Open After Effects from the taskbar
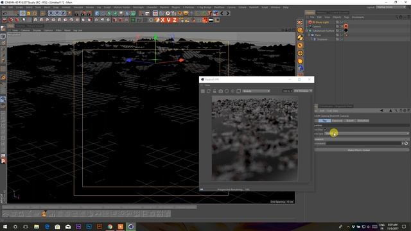Image resolution: width=411 pixels, height=231 pixels. 78,227
